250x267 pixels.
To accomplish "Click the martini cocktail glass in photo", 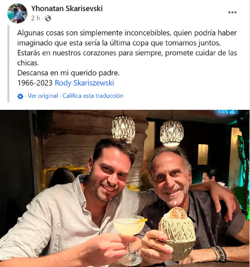I will click(130, 238).
